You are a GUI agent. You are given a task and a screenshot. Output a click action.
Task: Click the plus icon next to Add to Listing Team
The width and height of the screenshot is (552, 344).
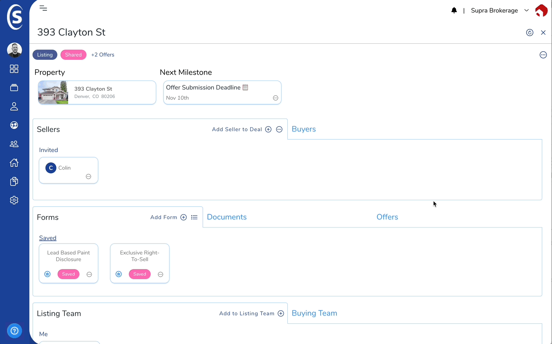click(281, 314)
